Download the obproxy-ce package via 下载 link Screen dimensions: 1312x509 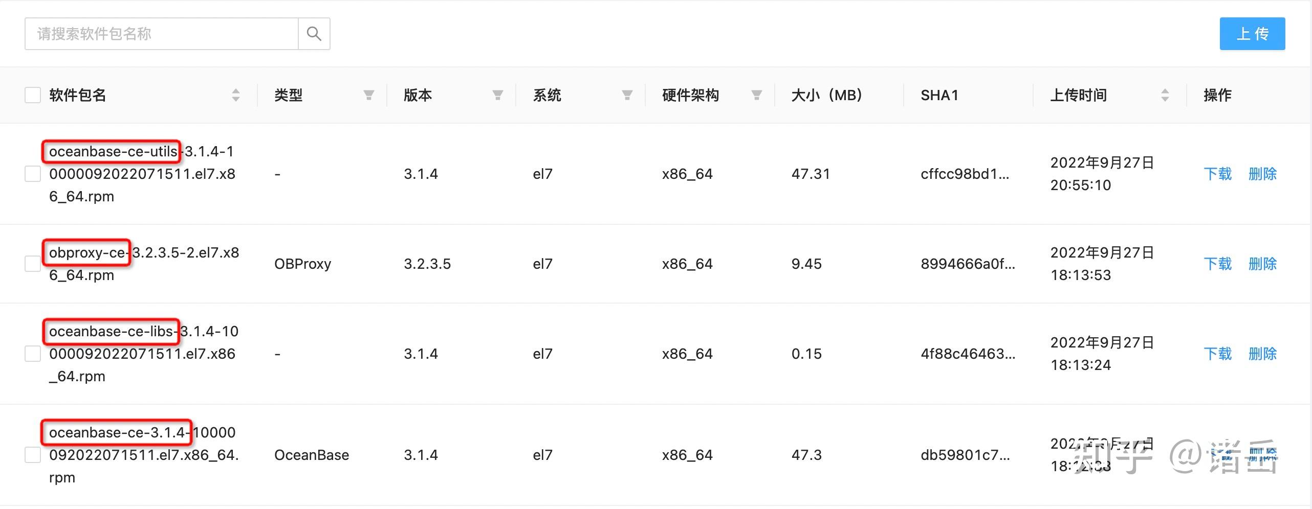1217,264
